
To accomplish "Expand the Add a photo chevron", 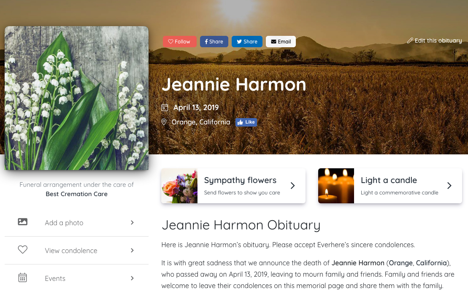I will pyautogui.click(x=132, y=223).
